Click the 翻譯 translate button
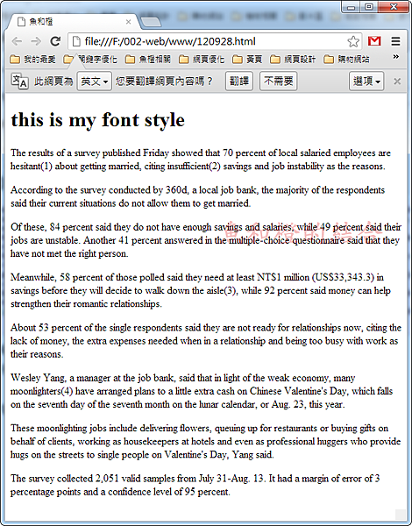The image size is (412, 526). (239, 82)
